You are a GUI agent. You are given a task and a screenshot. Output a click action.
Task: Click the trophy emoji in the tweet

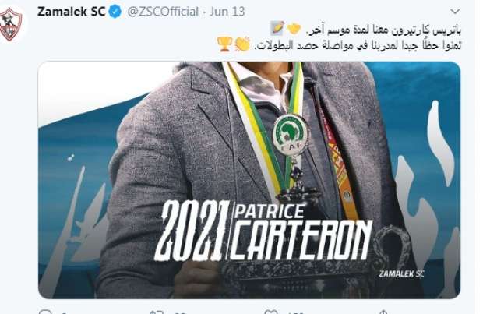(224, 44)
